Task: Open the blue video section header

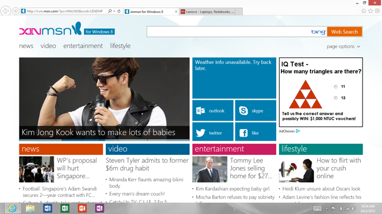Action: point(148,149)
